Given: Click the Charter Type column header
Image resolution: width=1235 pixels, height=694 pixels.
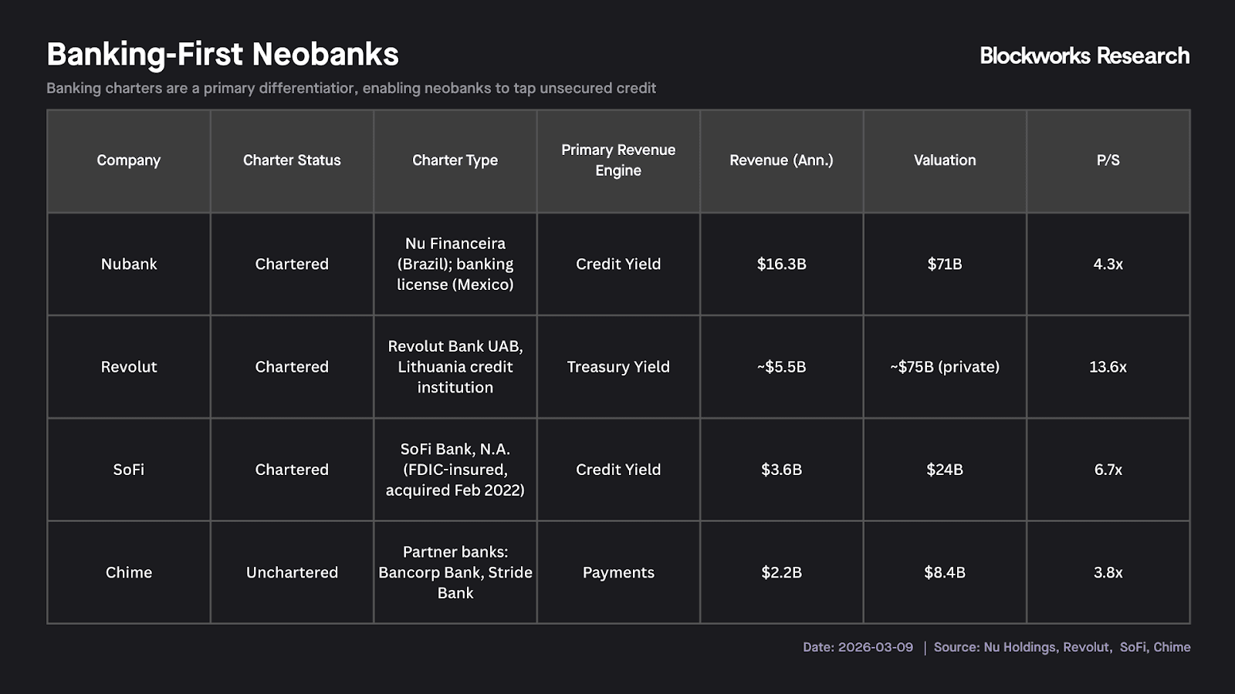Looking at the screenshot, I should coord(455,160).
